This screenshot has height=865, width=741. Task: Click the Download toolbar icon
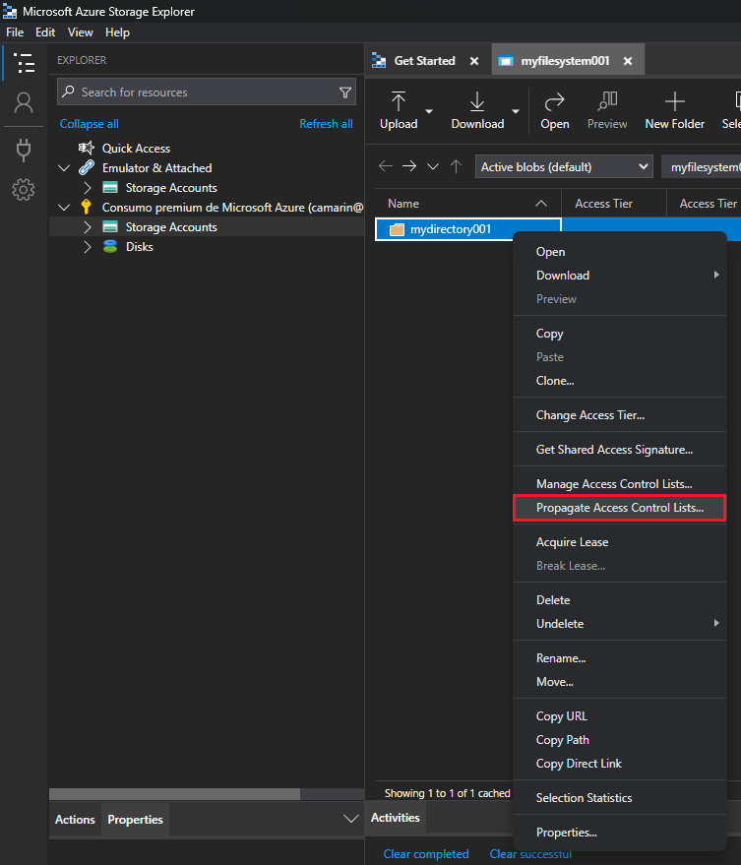[x=477, y=102]
